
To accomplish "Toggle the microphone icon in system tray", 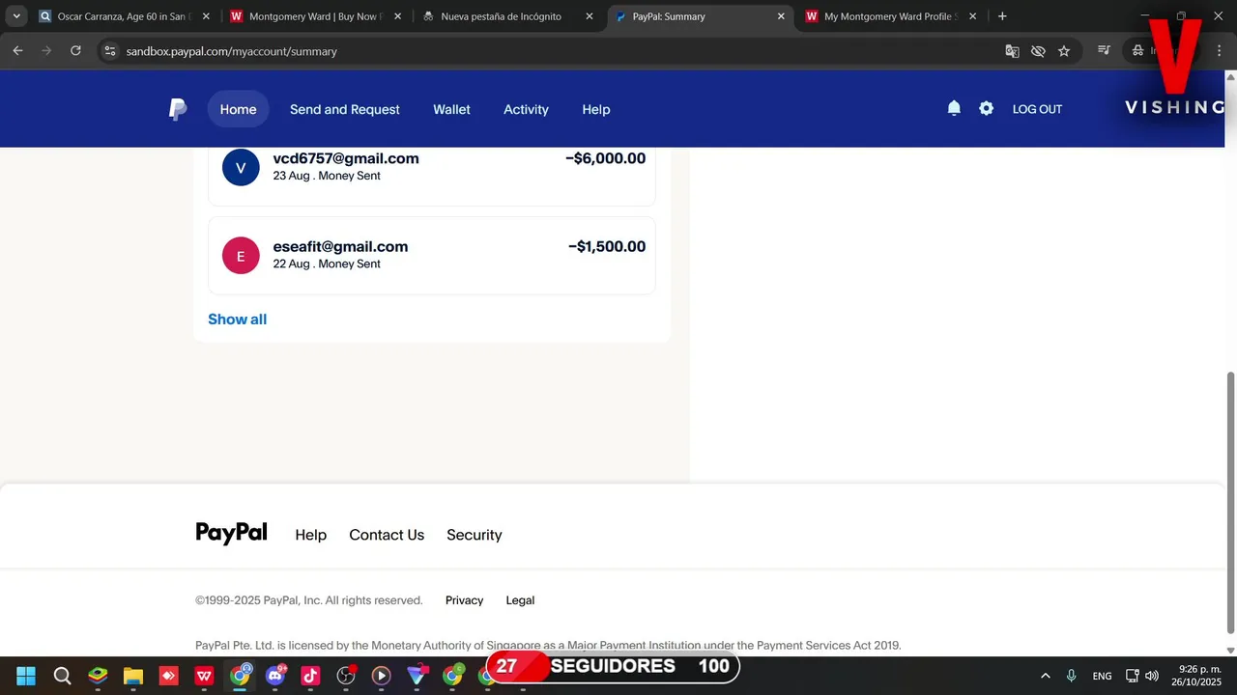I will point(1071,676).
